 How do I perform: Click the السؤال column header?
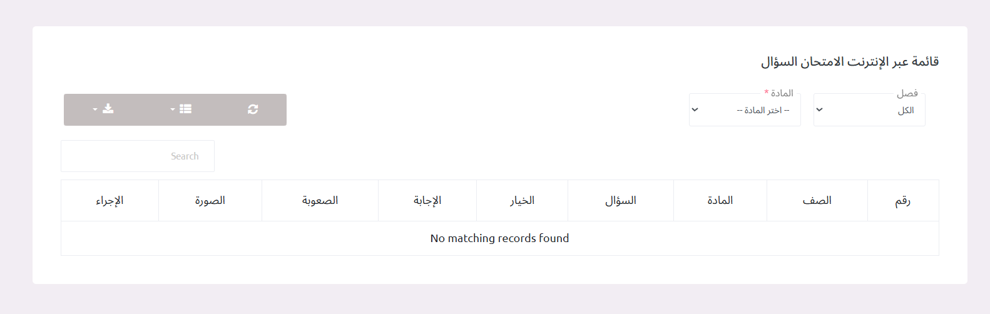tap(620, 201)
